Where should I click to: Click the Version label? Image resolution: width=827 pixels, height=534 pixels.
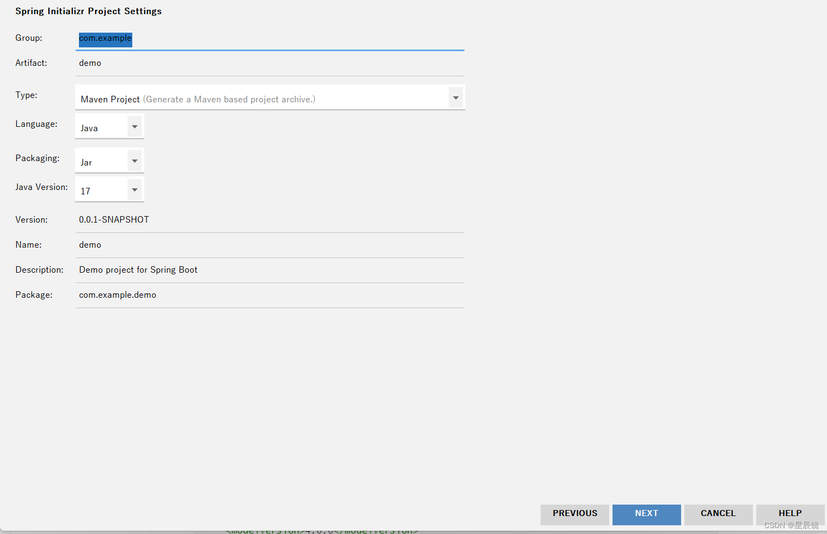coord(32,220)
